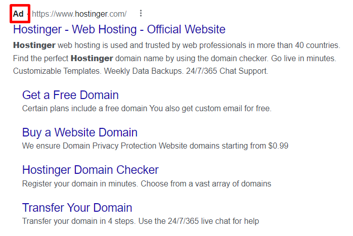The image size is (353, 236).
Task: Click the free domain custom email description
Action: tap(147, 108)
